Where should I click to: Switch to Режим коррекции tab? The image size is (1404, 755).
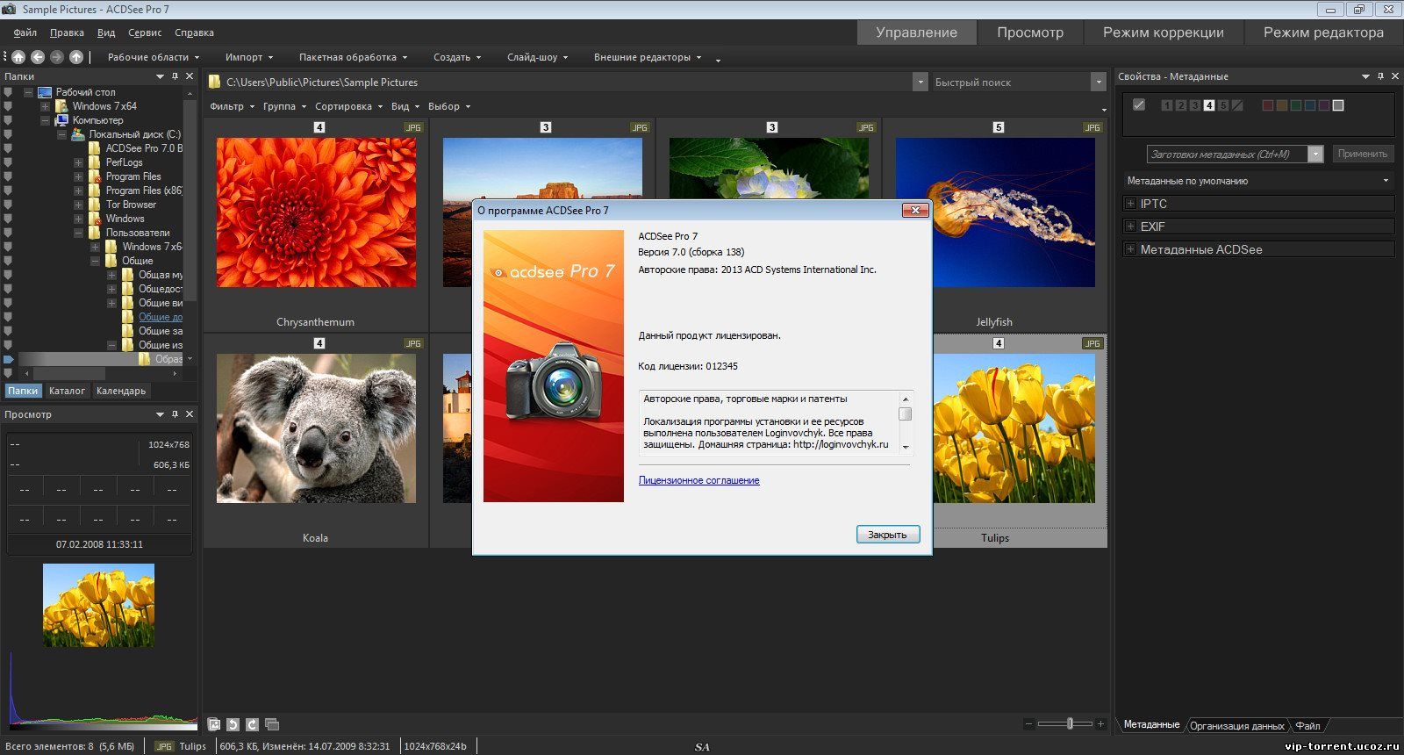(1164, 32)
